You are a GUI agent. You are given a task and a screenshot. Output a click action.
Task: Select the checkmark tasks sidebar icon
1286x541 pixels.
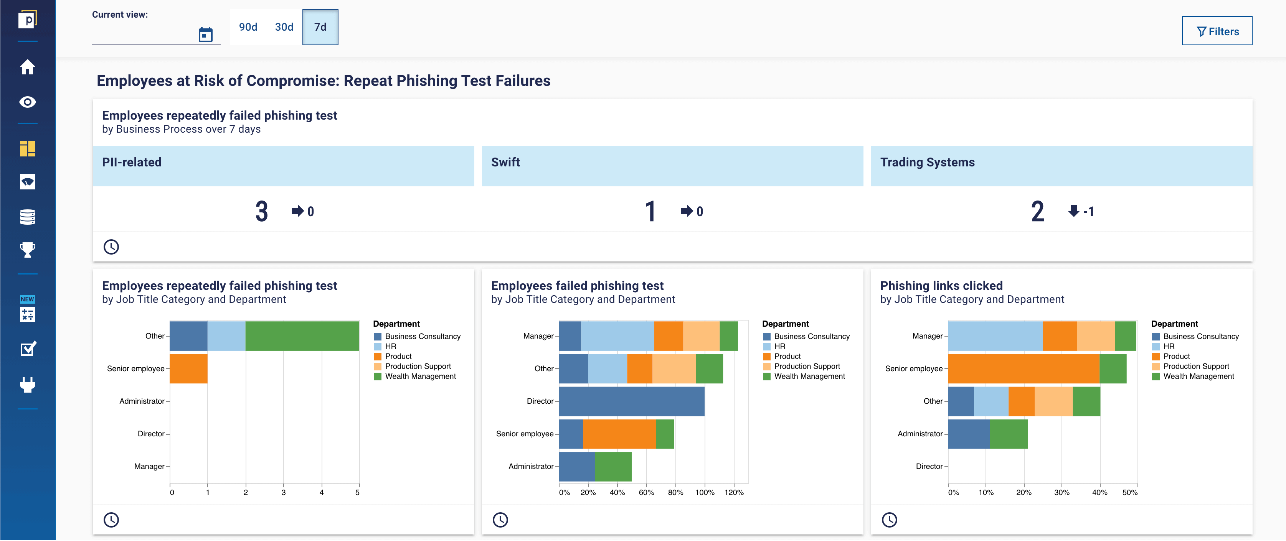[x=28, y=349]
